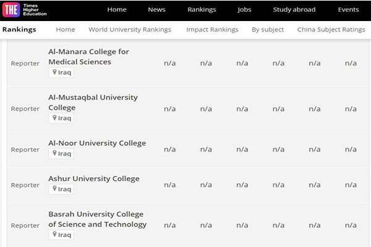Click the Iraq tag under Al-Mustaqbal University College
Screen dimensions: 371x247
(61, 118)
